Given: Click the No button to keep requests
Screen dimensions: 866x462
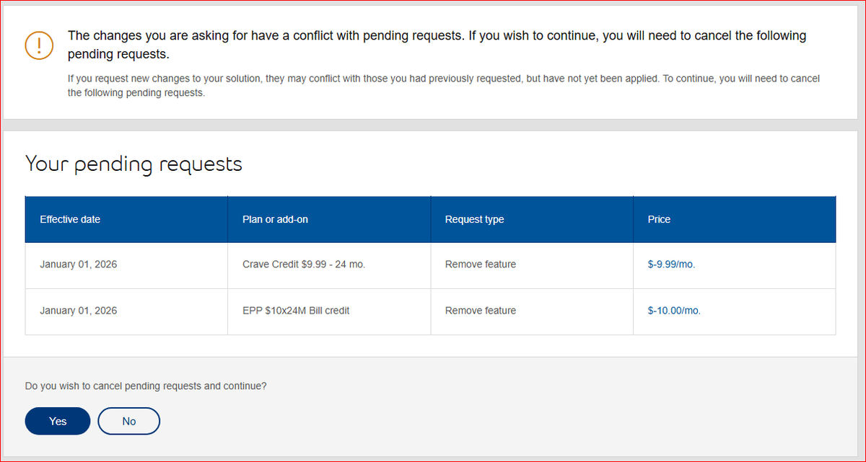Looking at the screenshot, I should click(129, 421).
